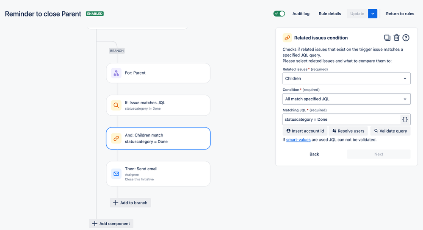Click the statuscategory != Done text

pos(143,108)
